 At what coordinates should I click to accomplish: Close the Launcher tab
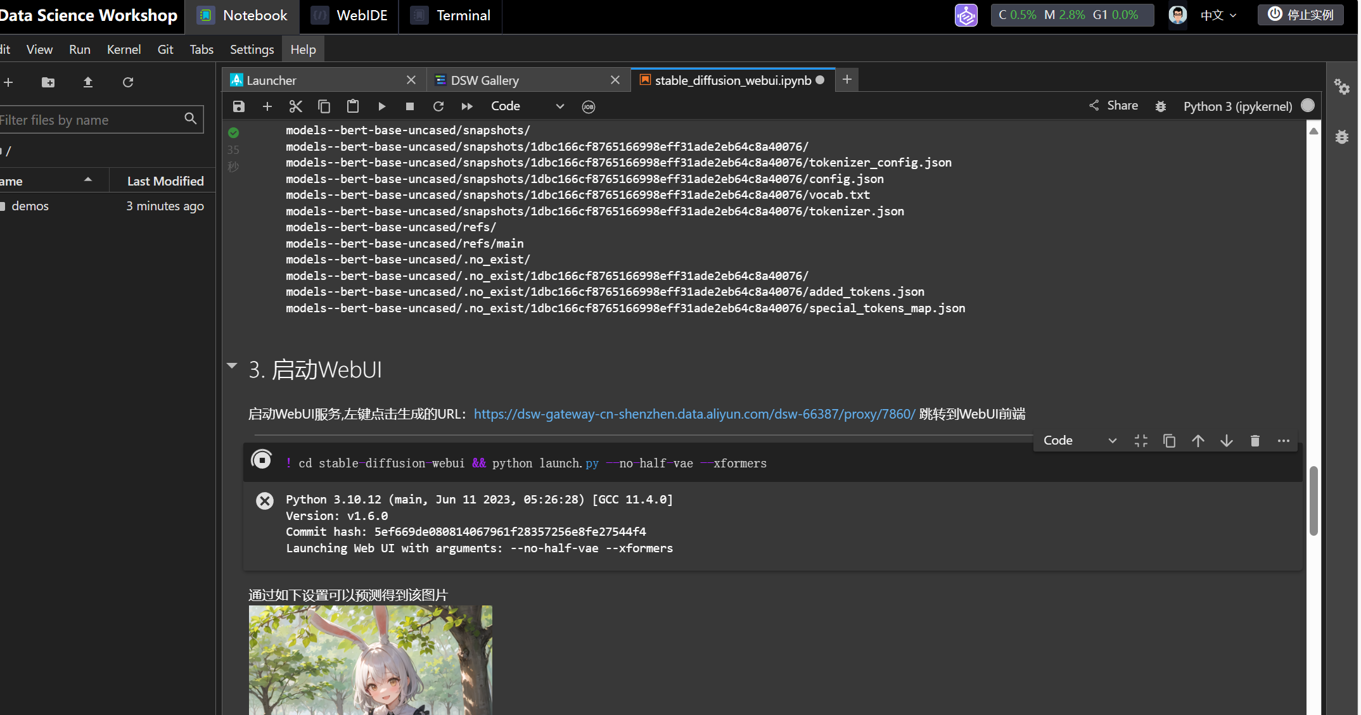point(411,80)
